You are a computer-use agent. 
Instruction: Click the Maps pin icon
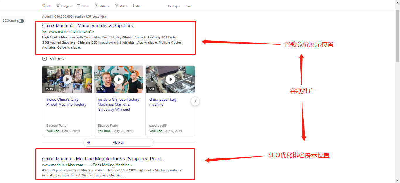116,6
